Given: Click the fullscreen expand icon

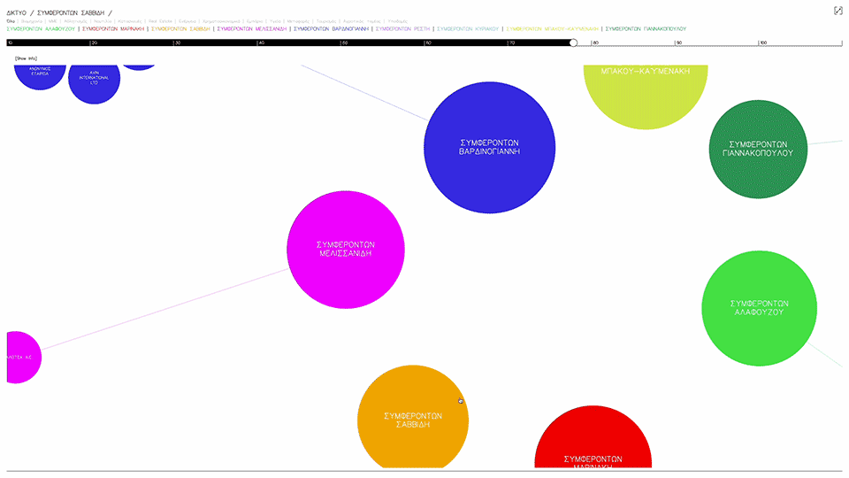Looking at the screenshot, I should [838, 11].
